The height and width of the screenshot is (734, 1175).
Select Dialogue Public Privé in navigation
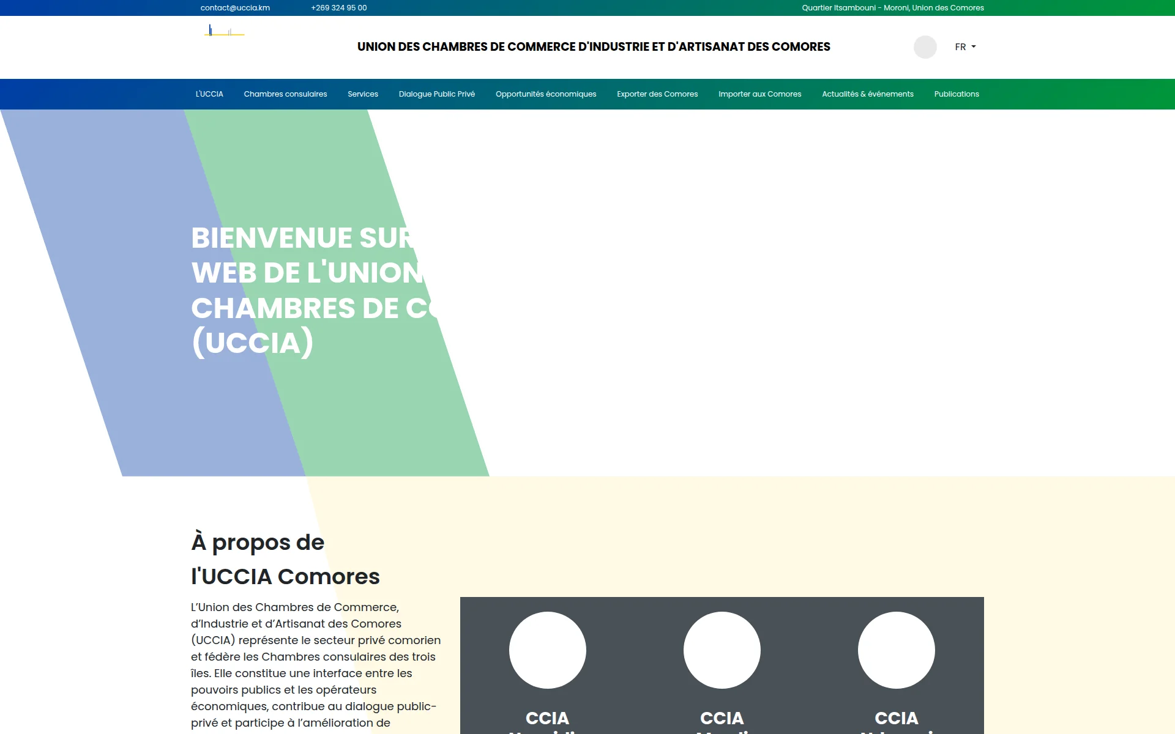pyautogui.click(x=437, y=94)
